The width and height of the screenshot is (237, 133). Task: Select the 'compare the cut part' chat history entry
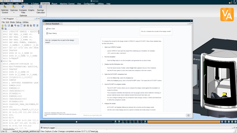pyautogui.click(x=62, y=41)
